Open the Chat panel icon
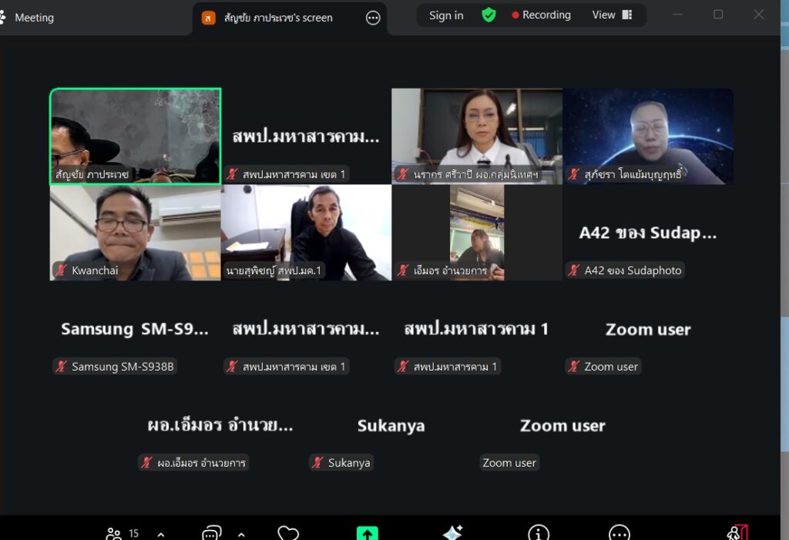The width and height of the screenshot is (789, 540). point(211,533)
